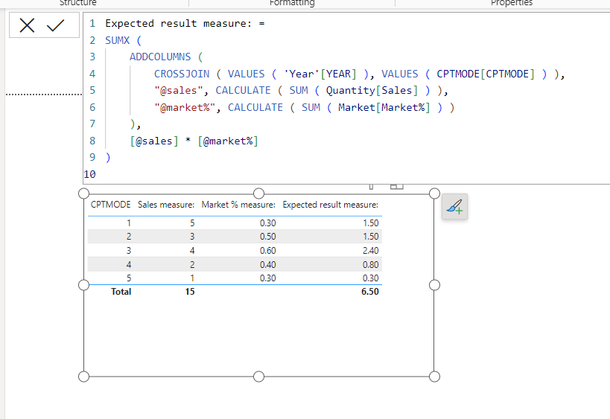Click Market[Market%] reference in formula
610x419 pixels.
[384, 107]
